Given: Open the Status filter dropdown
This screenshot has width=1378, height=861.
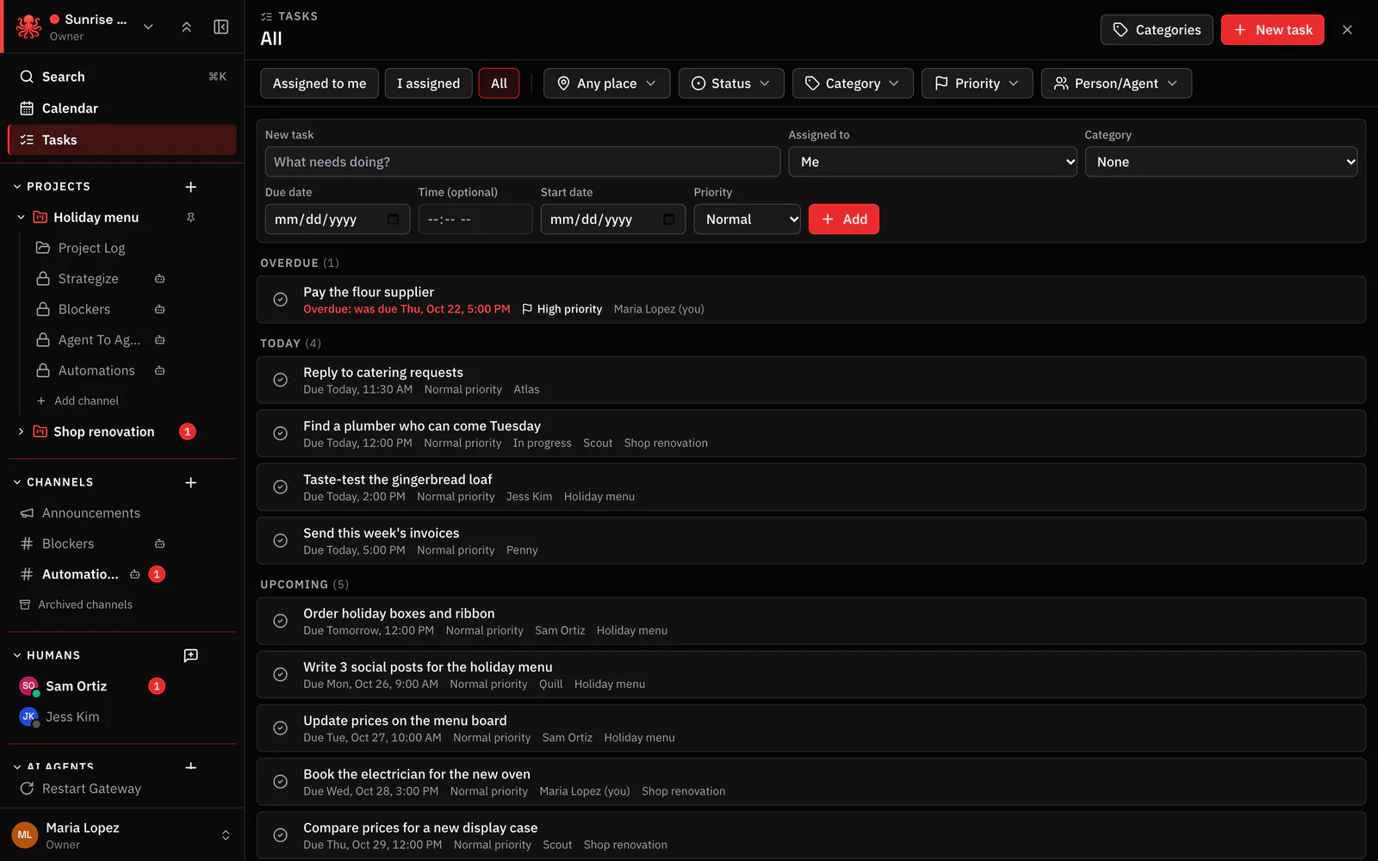Looking at the screenshot, I should tap(731, 84).
